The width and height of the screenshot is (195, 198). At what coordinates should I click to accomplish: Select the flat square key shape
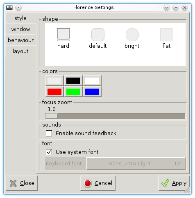pos(167,35)
